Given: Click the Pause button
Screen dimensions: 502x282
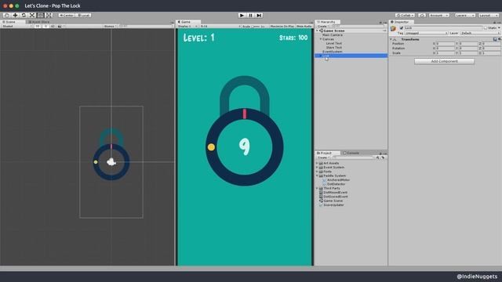Looking at the screenshot, I should 251,16.
